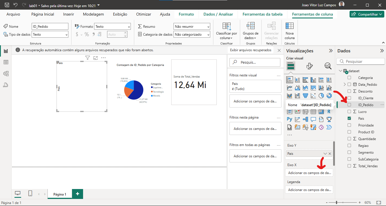Choose the line chart visual
The height and width of the screenshot is (206, 386).
click(289, 88)
